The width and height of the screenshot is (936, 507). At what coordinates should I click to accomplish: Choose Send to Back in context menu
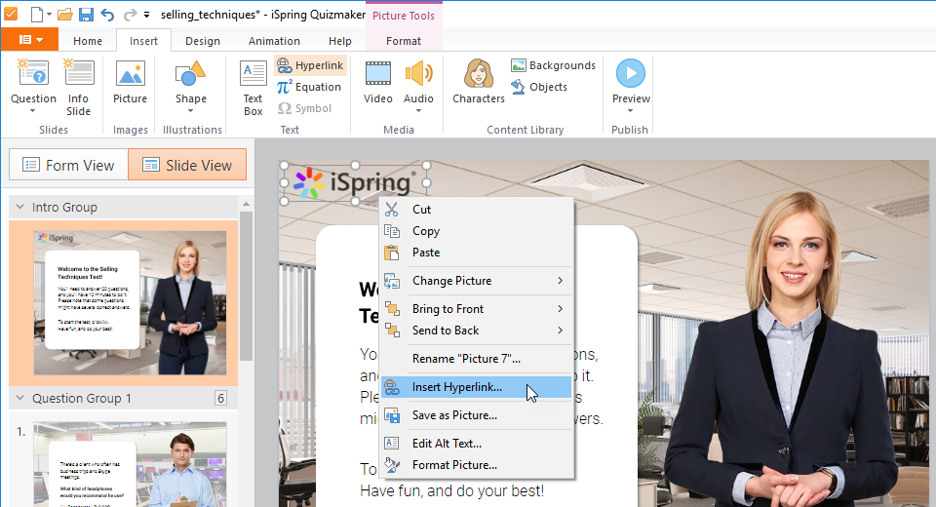click(x=477, y=331)
